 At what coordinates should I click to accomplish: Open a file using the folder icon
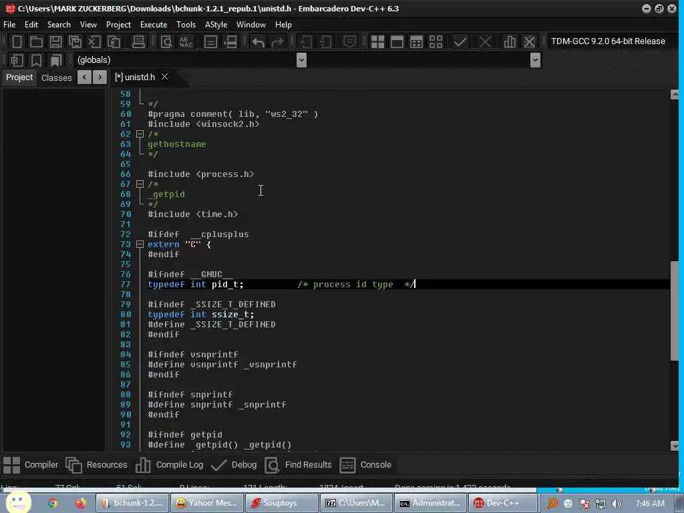point(36,42)
